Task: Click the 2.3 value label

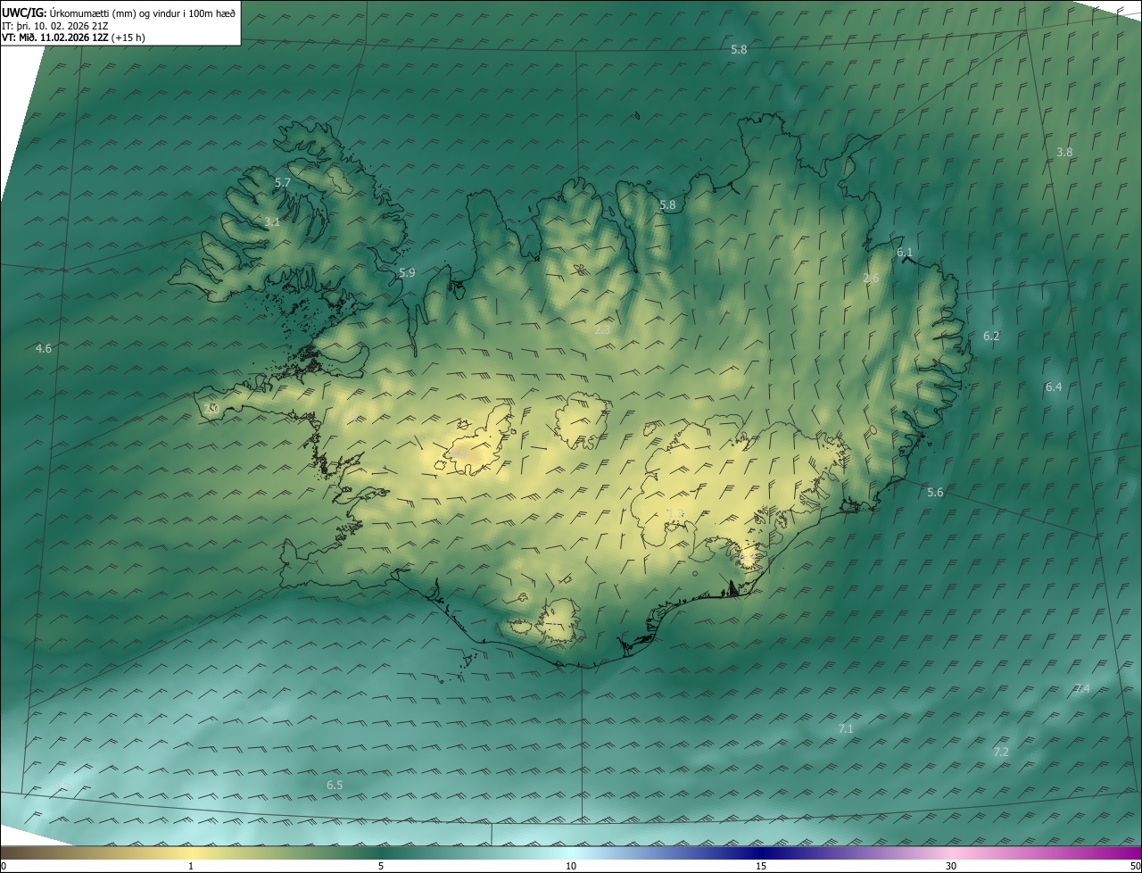Action: (x=602, y=330)
